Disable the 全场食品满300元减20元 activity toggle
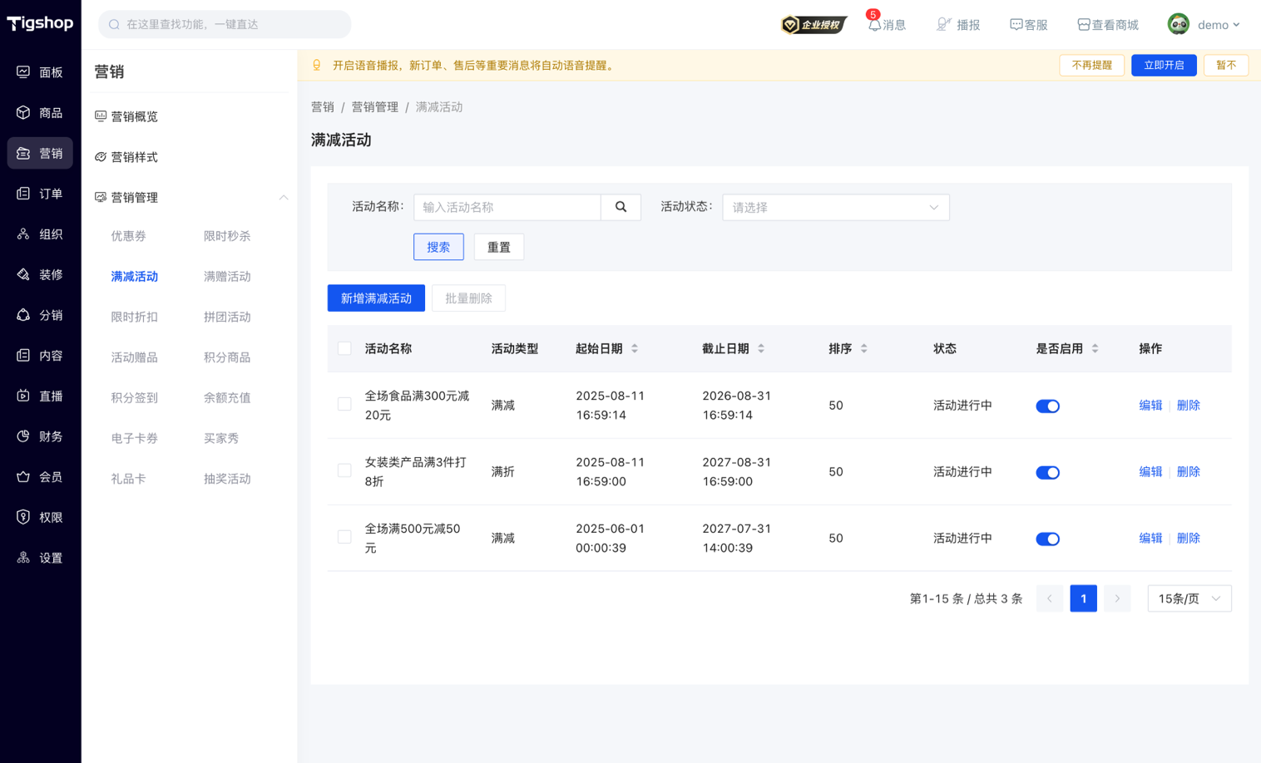The image size is (1261, 763). 1047,406
